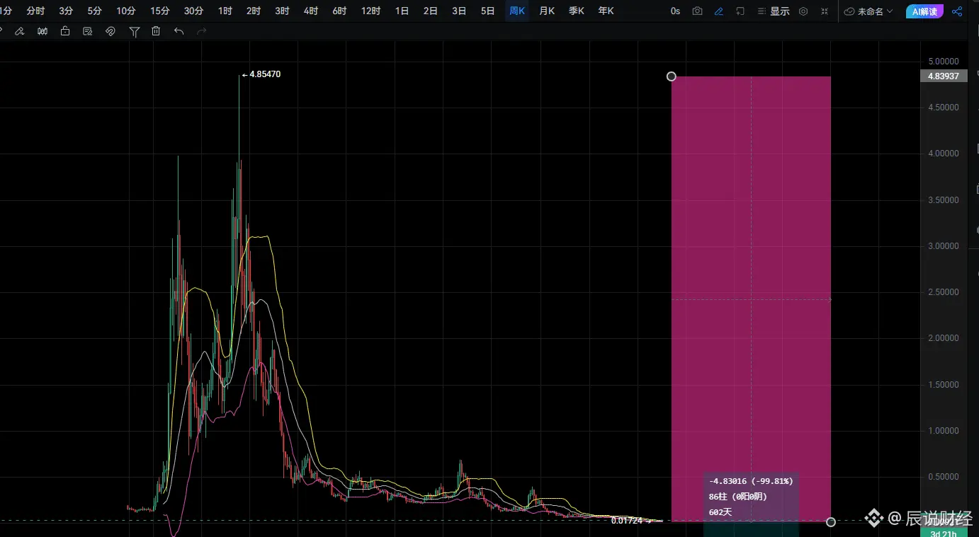Select the 2时 timeframe
The width and height of the screenshot is (979, 537).
click(254, 11)
